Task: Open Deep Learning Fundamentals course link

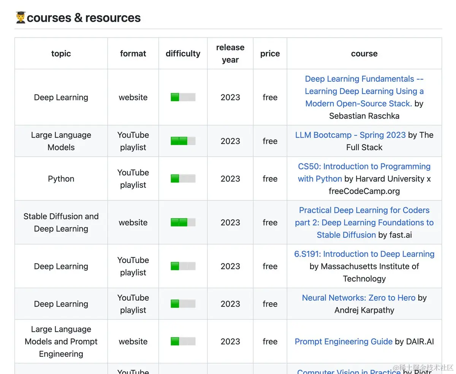Action: click(364, 91)
